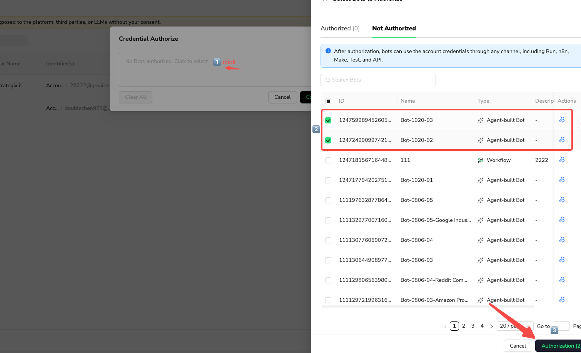Click Clear All in Credential Authorize dialog
The width and height of the screenshot is (581, 353).
click(136, 97)
